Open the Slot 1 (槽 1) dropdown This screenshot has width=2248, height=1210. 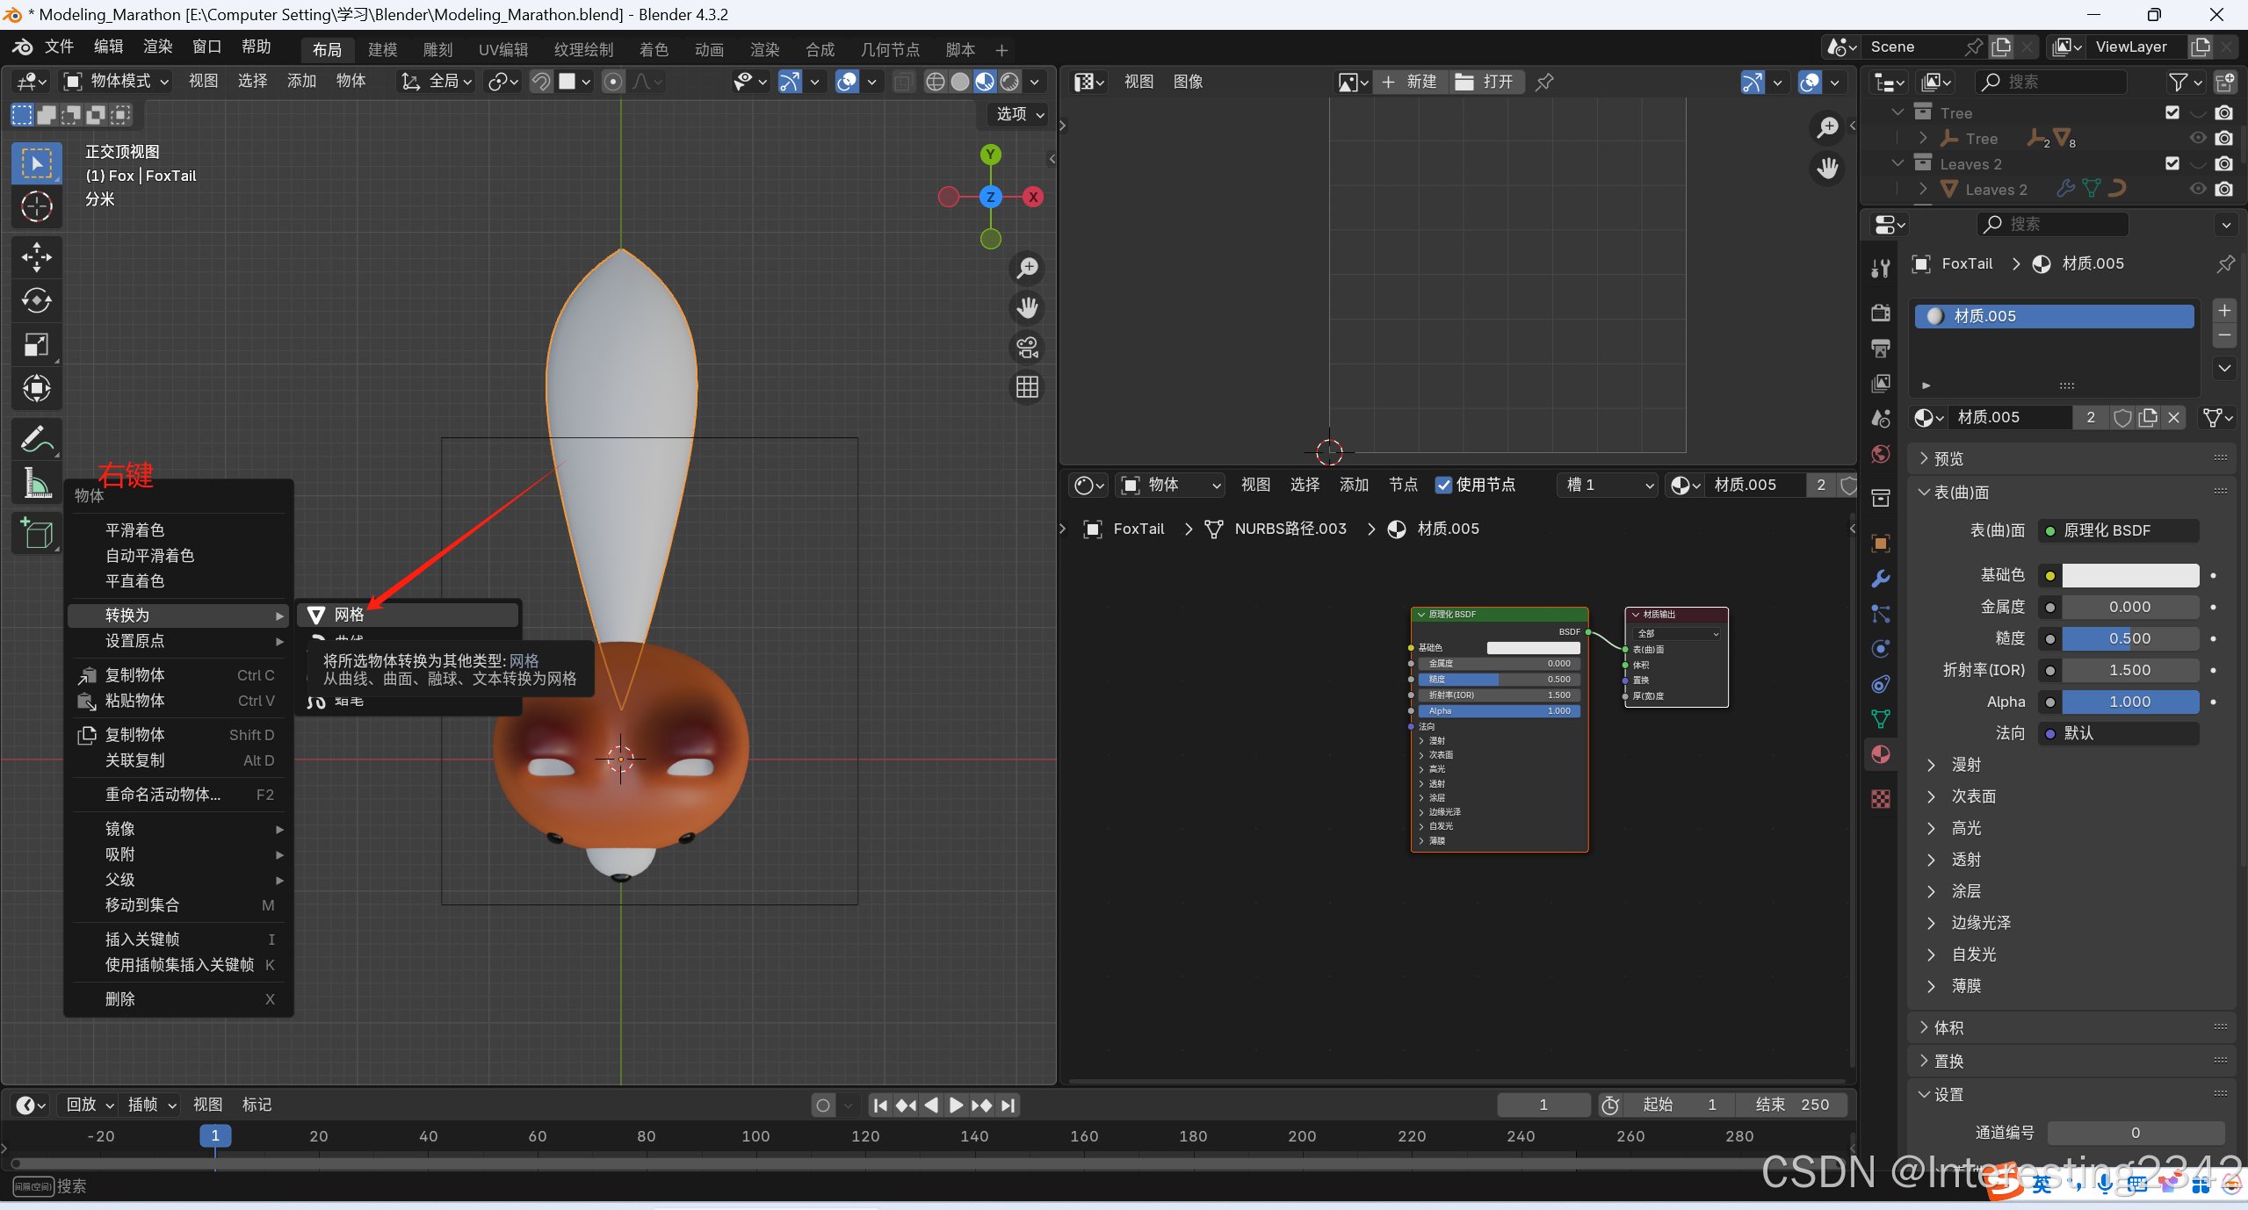pos(1608,485)
